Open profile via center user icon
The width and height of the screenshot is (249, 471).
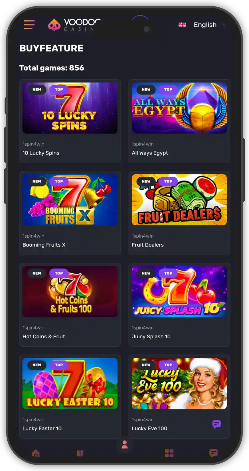[124, 445]
